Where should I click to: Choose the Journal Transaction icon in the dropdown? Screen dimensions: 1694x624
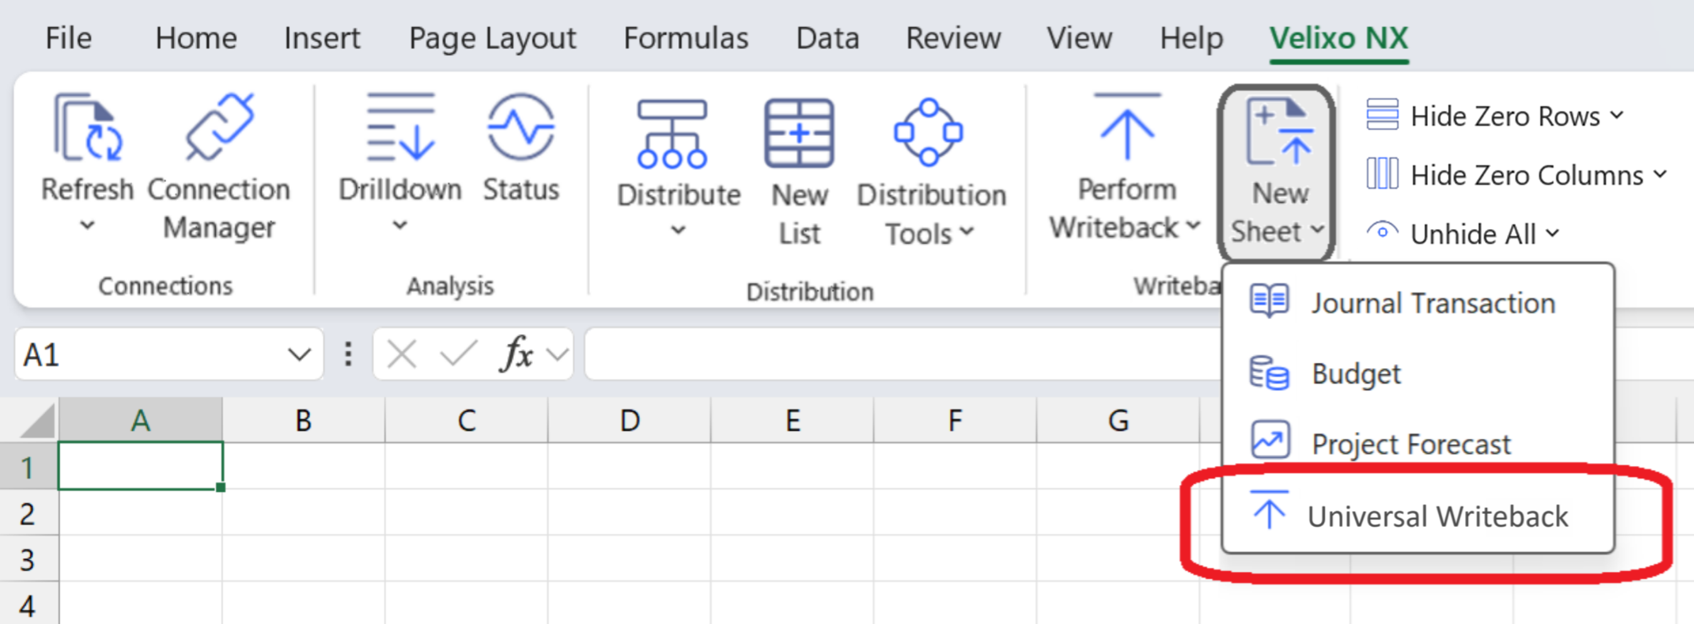tap(1269, 301)
